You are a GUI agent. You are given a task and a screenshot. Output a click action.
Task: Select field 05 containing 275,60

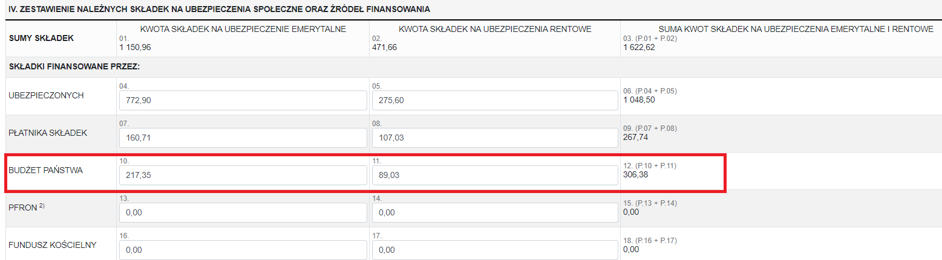(495, 100)
